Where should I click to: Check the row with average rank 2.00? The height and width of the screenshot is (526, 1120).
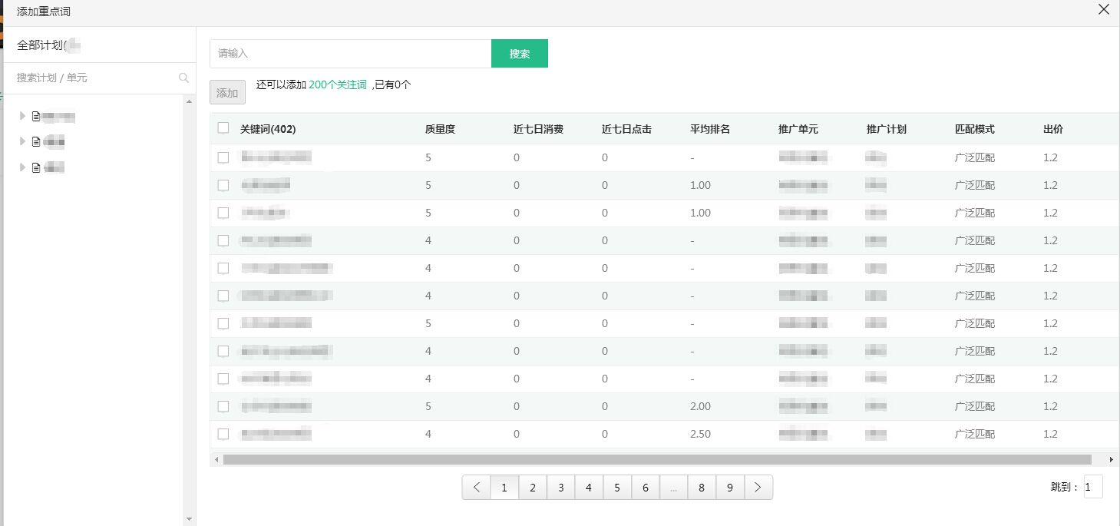tap(223, 406)
